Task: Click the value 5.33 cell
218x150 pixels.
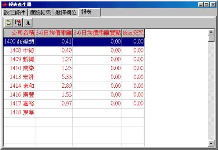Action: [x=54, y=77]
